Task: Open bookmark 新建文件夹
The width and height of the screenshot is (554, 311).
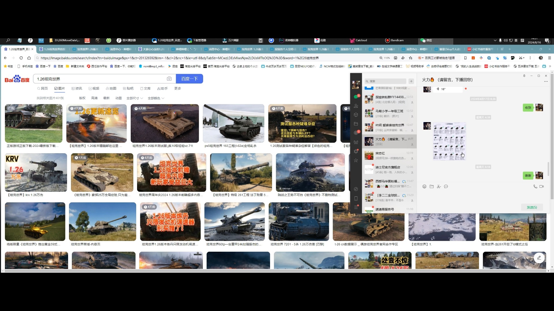Action: coord(75,66)
